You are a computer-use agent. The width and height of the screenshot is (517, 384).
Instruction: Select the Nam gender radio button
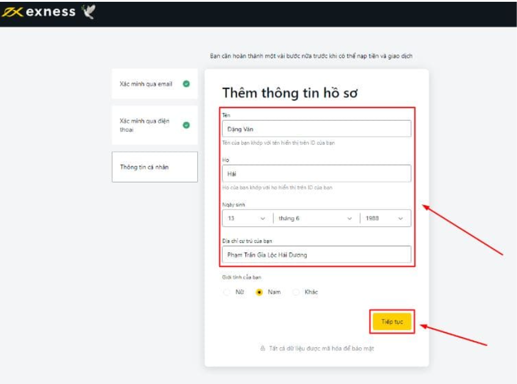coord(259,292)
